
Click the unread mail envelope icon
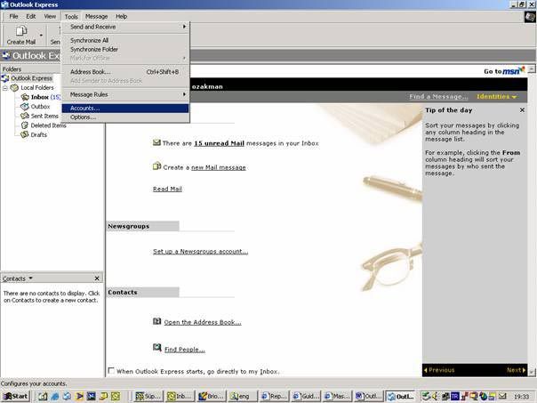[x=156, y=142]
